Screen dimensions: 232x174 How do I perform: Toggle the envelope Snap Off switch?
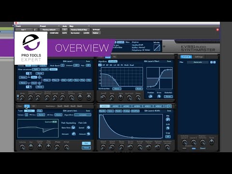168,136
